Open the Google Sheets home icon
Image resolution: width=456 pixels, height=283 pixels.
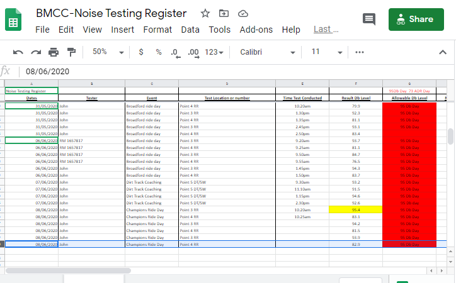pos(13,19)
